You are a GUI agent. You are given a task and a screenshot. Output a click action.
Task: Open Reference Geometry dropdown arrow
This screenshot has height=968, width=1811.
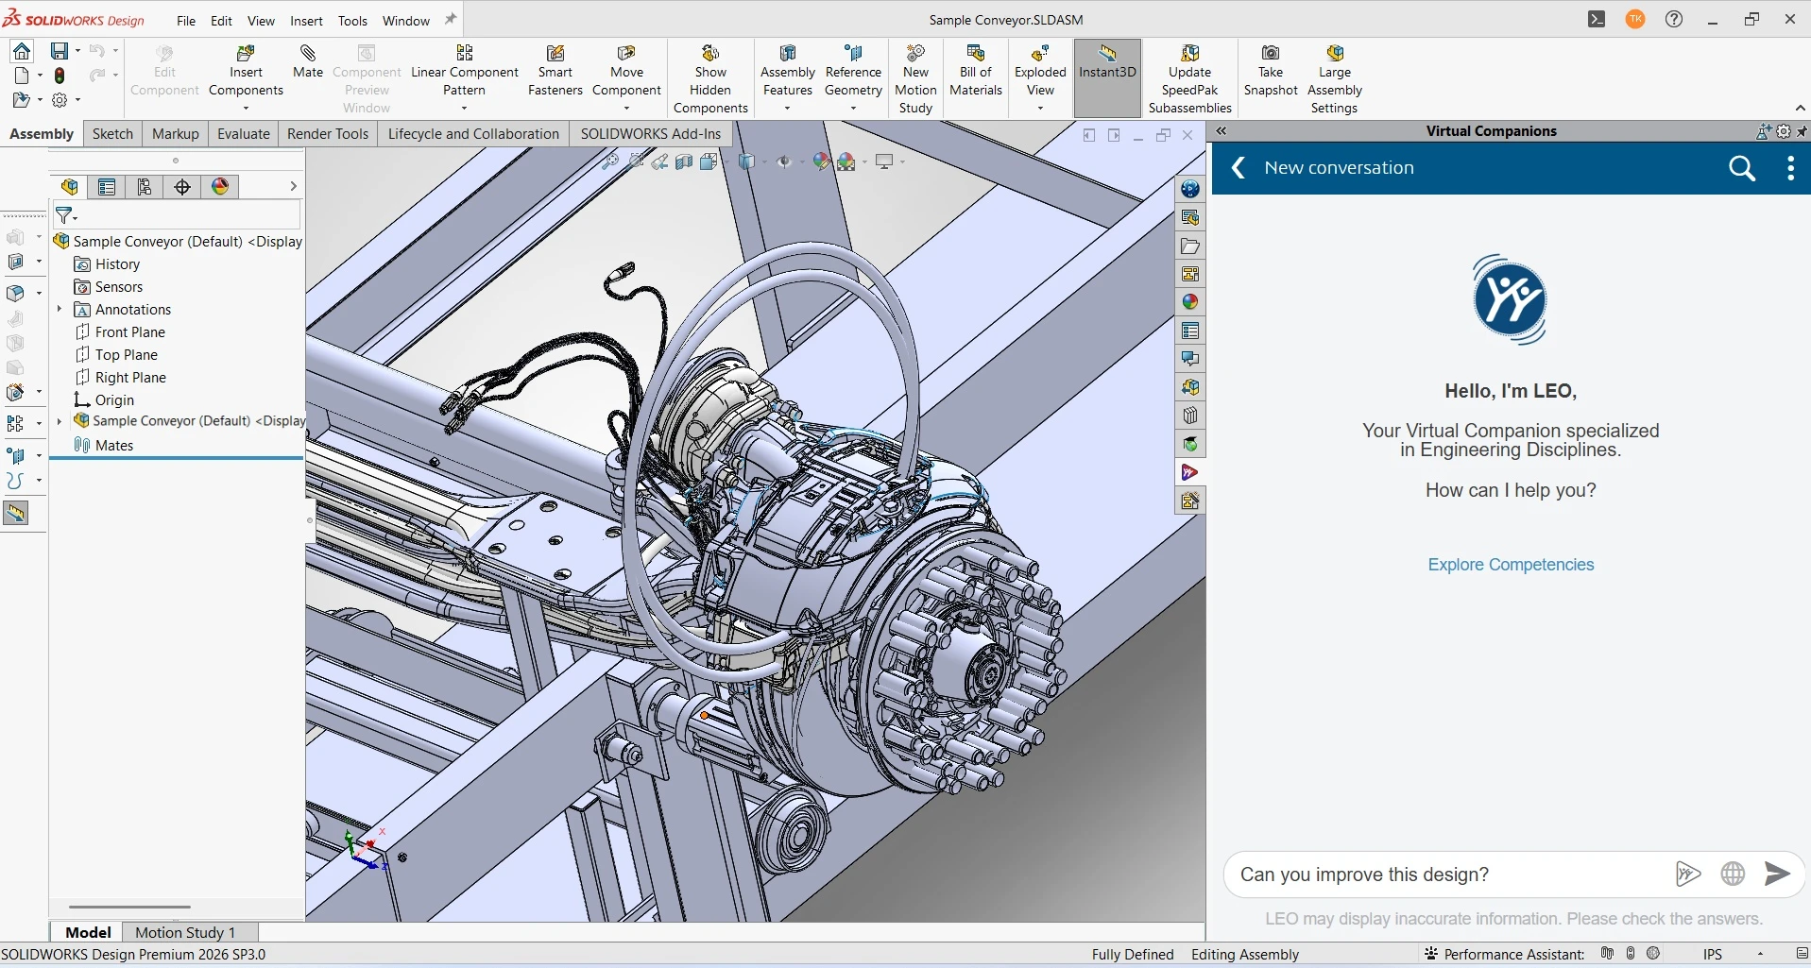pyautogui.click(x=853, y=108)
